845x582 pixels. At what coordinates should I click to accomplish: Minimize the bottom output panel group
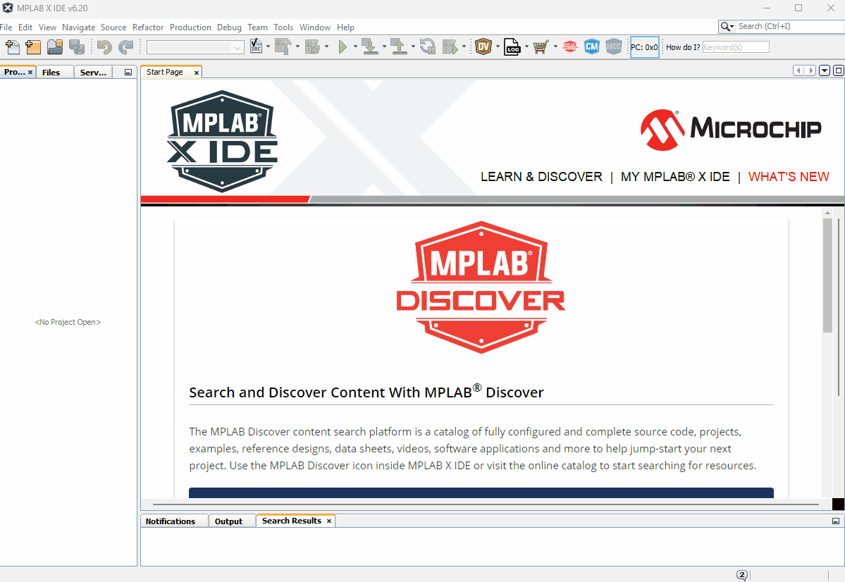[x=836, y=521]
